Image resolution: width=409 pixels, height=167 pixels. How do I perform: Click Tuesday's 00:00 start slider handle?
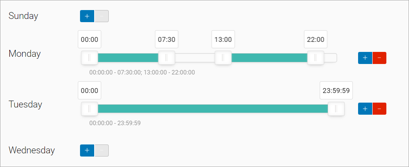tap(89, 109)
